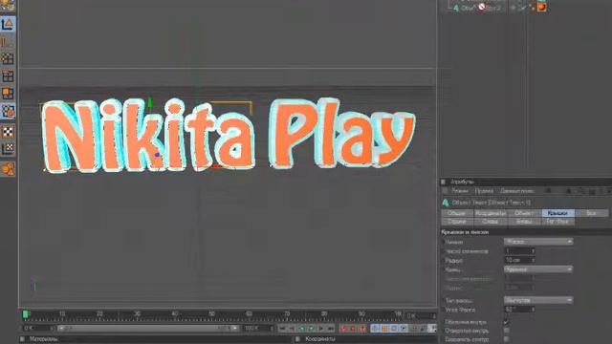Toggle green checkmark in Object Manager row

pos(522,8)
